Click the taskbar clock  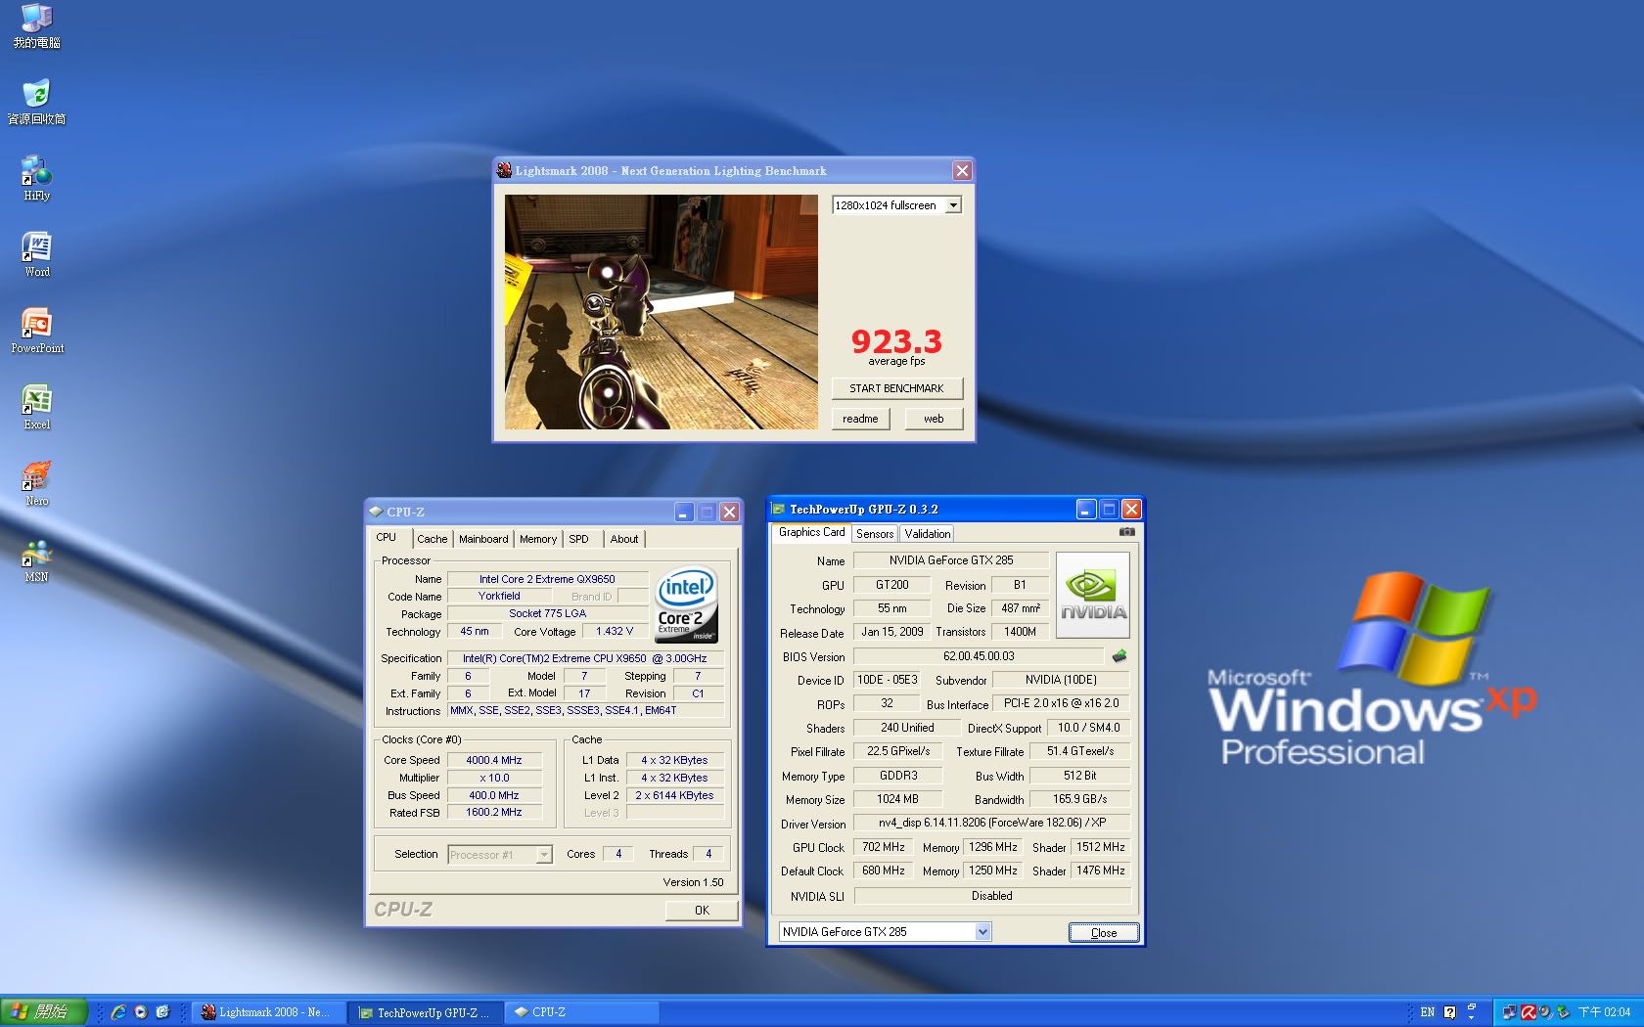tap(1605, 1012)
